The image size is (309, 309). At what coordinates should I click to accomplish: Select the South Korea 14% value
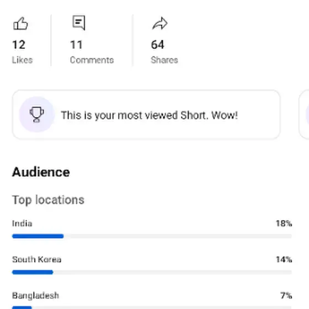[x=284, y=259]
